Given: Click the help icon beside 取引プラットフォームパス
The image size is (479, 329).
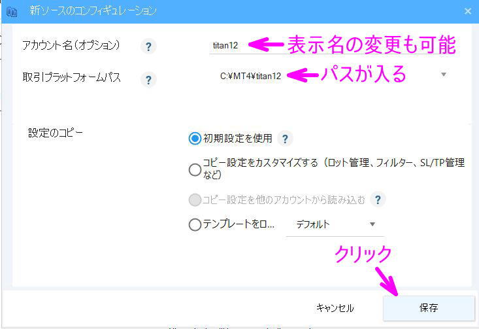Looking at the screenshot, I should [x=148, y=80].
